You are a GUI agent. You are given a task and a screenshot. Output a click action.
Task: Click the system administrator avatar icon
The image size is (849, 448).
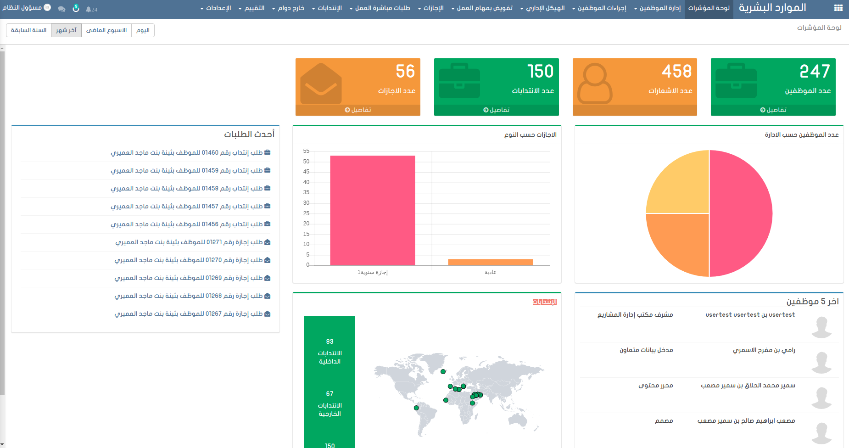(x=47, y=8)
